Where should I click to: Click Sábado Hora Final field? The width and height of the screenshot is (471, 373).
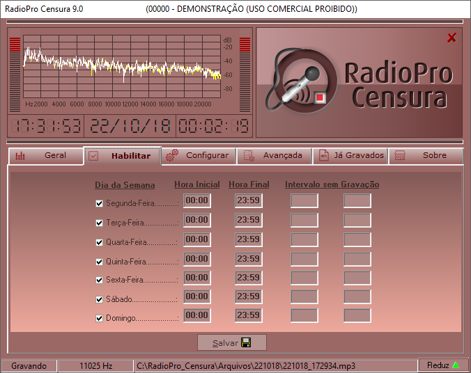pyautogui.click(x=249, y=296)
